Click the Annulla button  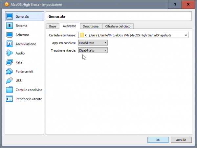click(181, 140)
